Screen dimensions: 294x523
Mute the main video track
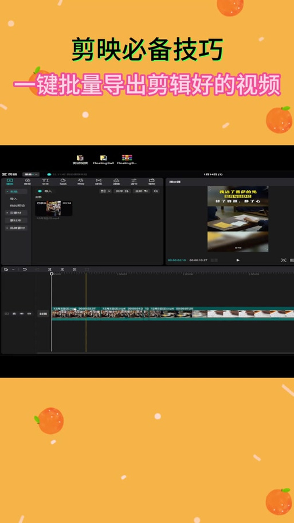[x=29, y=314]
